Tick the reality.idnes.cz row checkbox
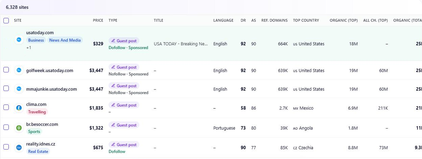Image resolution: width=422 pixels, height=159 pixels. click(x=6, y=147)
